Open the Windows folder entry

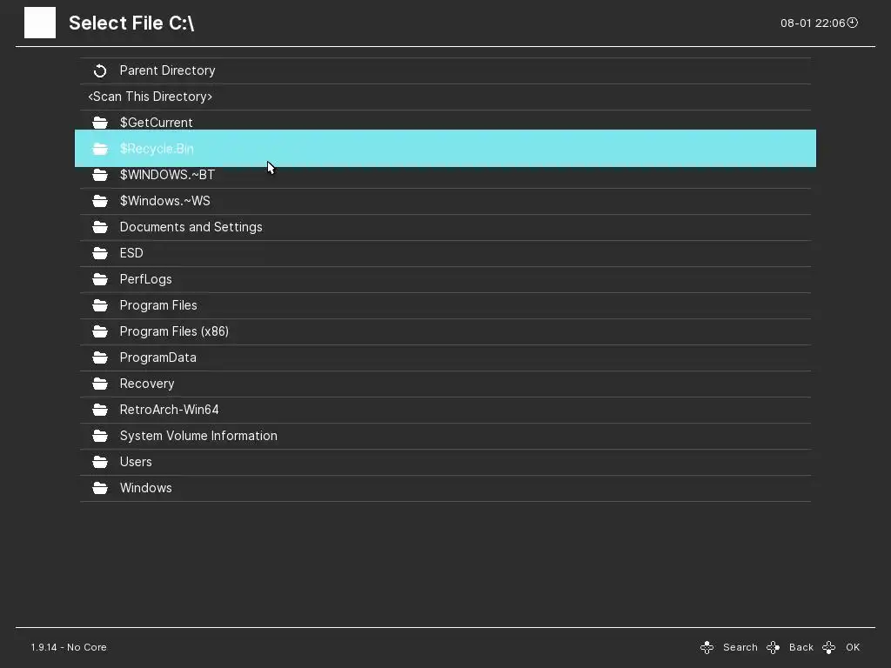click(145, 488)
